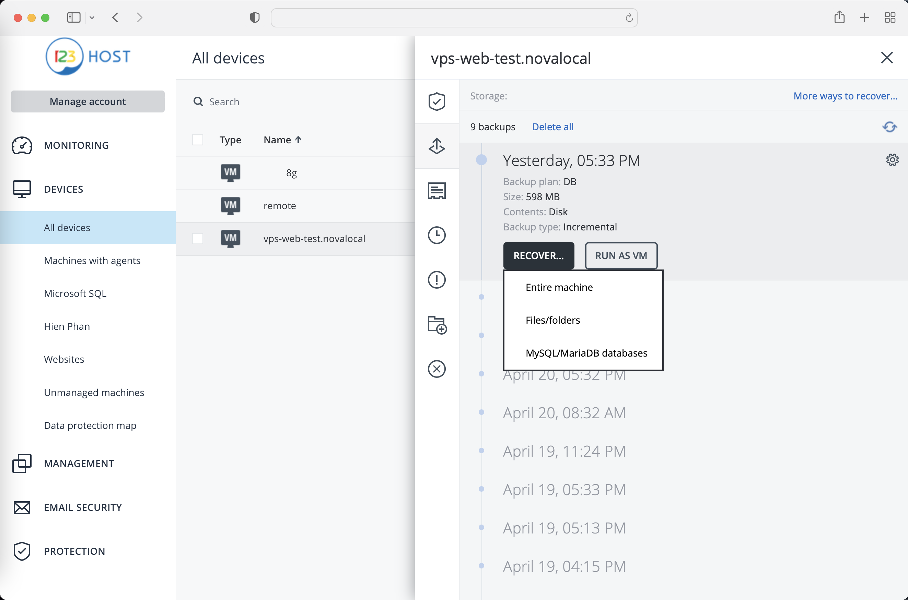
Task: Open the backup settings gear icon
Action: [892, 159]
